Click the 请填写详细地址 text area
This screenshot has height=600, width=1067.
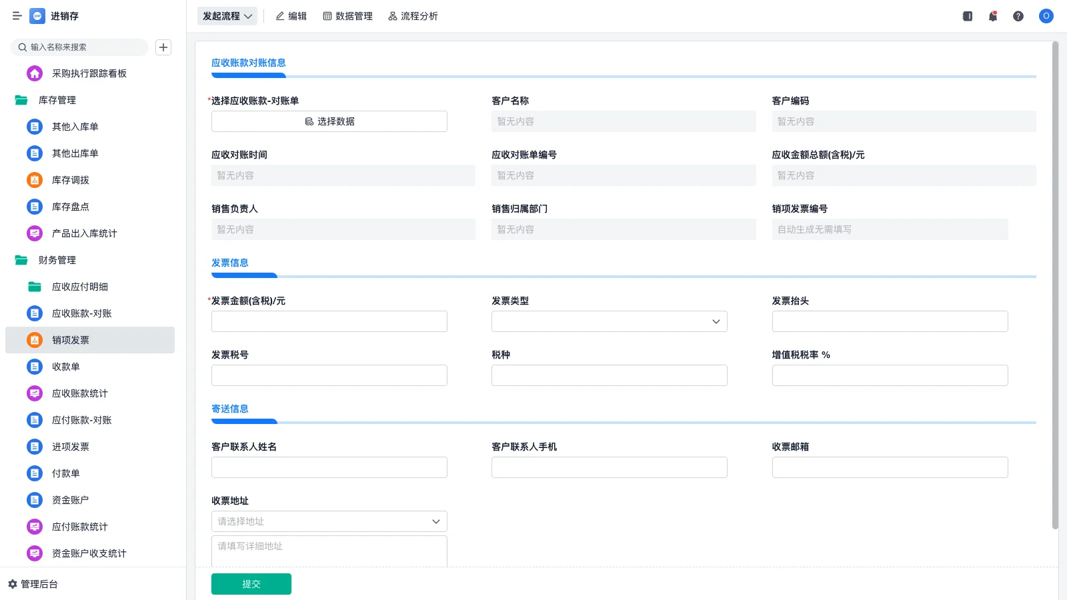(x=329, y=551)
